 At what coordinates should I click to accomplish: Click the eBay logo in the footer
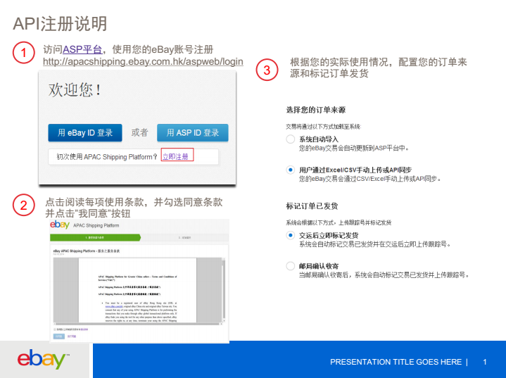pyautogui.click(x=44, y=360)
